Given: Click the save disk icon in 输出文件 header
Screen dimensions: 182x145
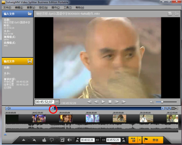Looking at the screenshot, I should [30, 61].
